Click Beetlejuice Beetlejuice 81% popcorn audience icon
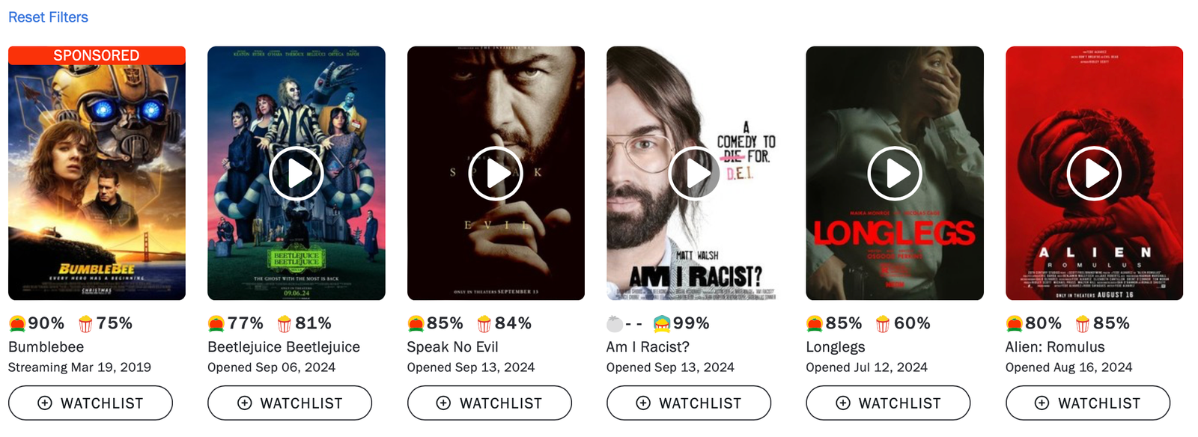Screen dimensions: 1198x437 click(x=285, y=323)
